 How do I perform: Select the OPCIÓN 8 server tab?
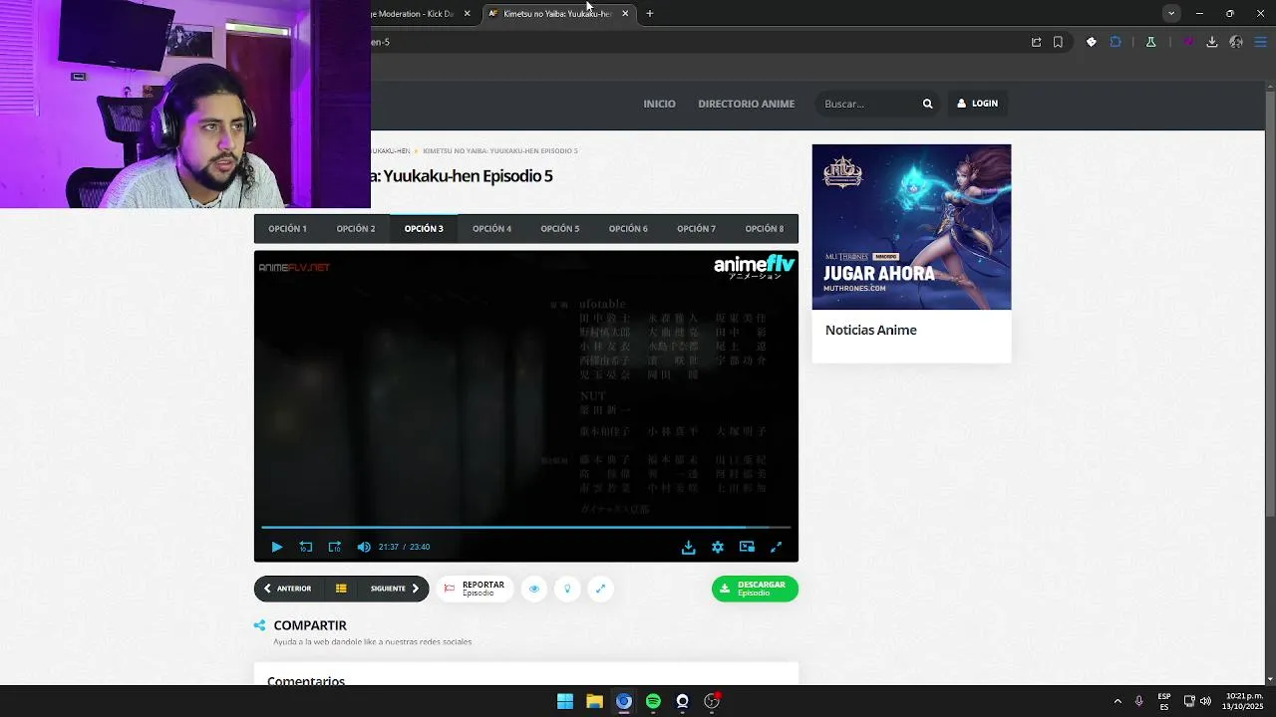(765, 229)
